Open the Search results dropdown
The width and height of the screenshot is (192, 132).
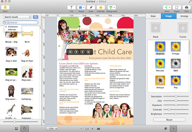pos(17,17)
